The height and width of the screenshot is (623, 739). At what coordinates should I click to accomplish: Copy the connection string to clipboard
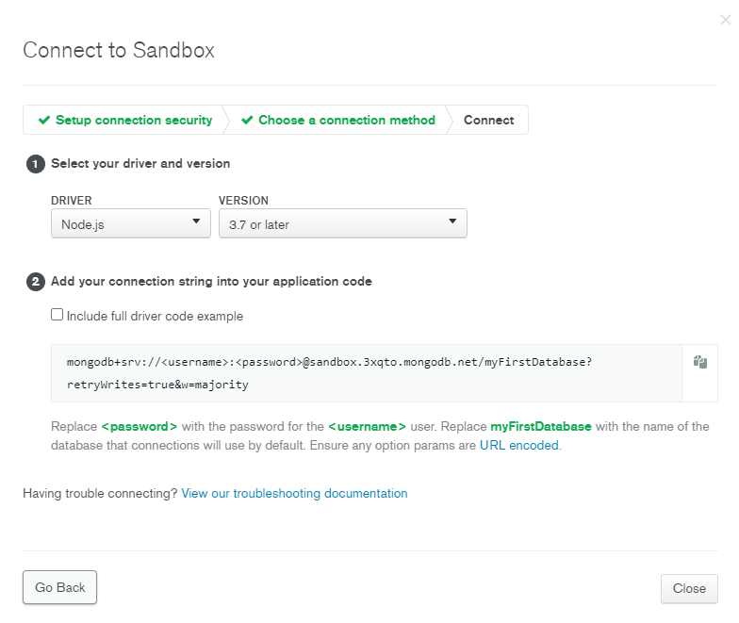coord(700,362)
